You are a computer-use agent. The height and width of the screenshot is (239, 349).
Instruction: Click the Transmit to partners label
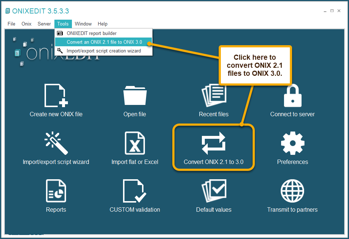pyautogui.click(x=292, y=210)
